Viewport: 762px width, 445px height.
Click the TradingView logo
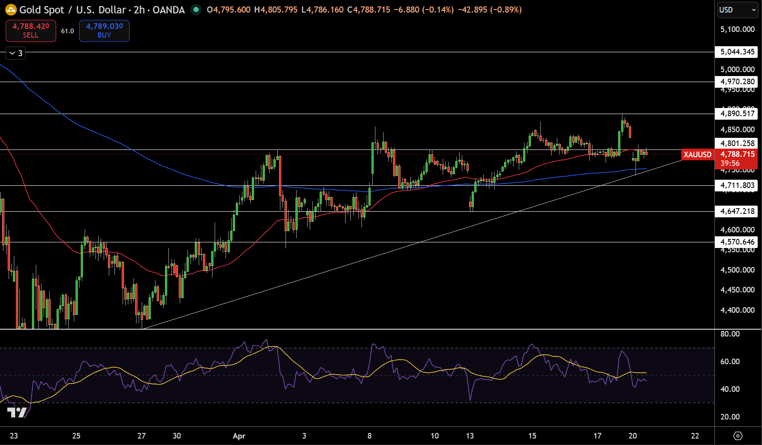[17, 413]
